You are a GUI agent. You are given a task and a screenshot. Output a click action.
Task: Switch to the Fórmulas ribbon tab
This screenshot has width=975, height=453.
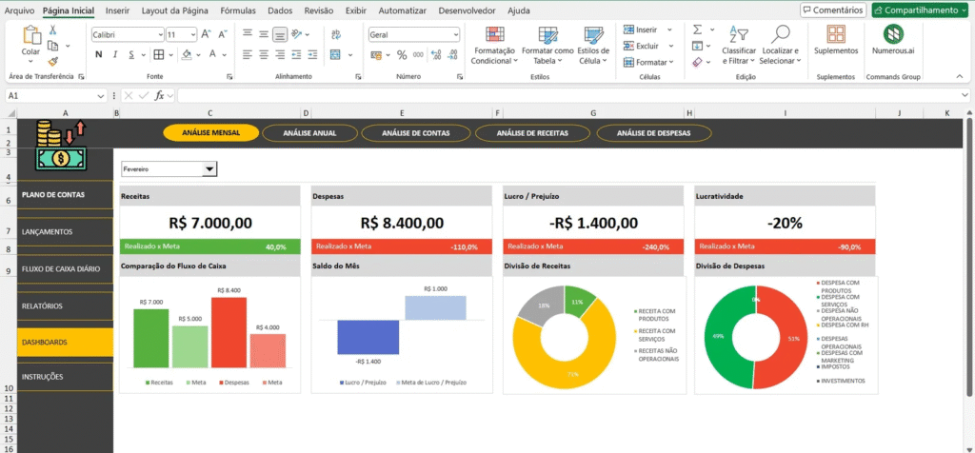coord(237,10)
